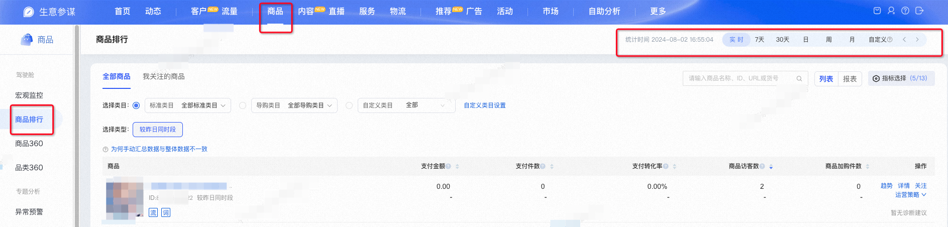Viewport: 948px width, 227px height.
Task: Click the 自定义类目设置 link
Action: pyautogui.click(x=485, y=105)
